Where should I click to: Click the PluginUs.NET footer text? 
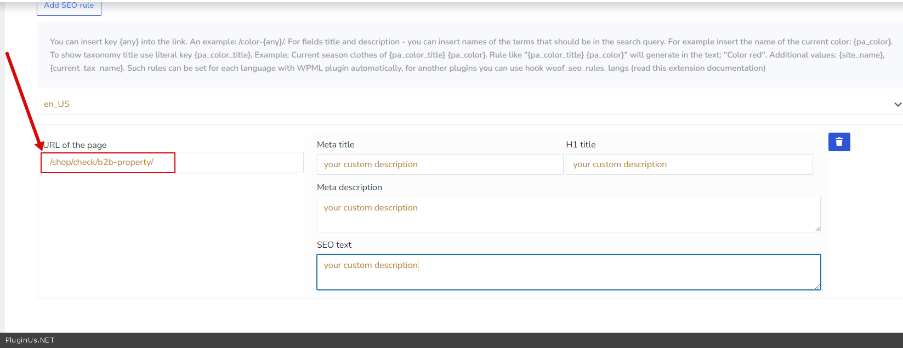click(x=30, y=340)
